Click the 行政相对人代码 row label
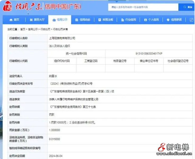Image resolution: width=195 pixels, height=159 pixels. tap(18, 61)
